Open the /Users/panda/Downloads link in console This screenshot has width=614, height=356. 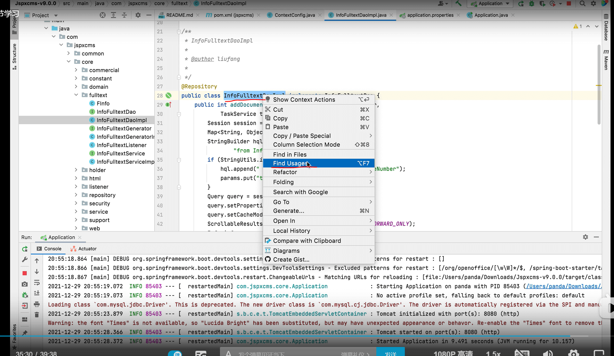tap(563, 286)
